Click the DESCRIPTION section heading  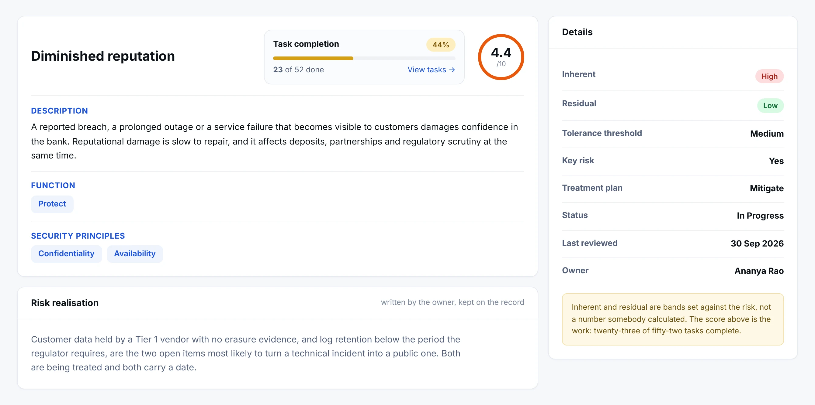(60, 111)
